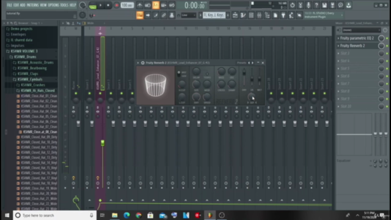Open the PATTERNS menu

32,5
